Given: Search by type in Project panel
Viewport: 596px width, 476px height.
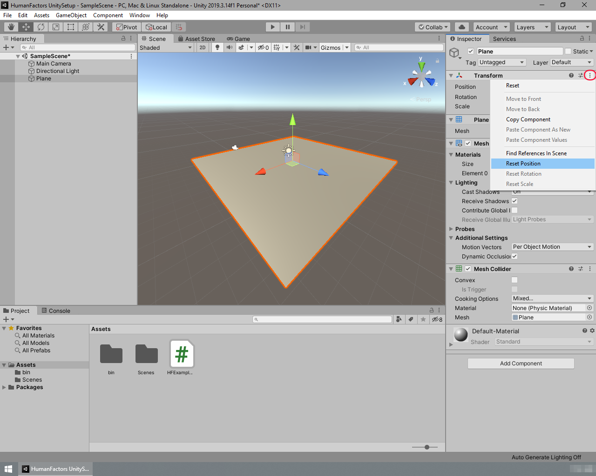Looking at the screenshot, I should click(399, 319).
